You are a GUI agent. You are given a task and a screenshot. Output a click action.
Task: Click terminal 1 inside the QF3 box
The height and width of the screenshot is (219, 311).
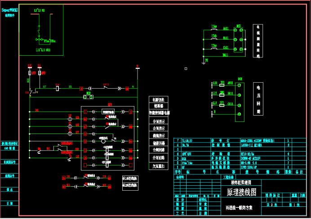point(85,112)
